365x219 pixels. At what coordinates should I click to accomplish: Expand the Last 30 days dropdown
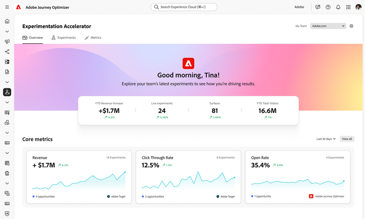click(326, 139)
